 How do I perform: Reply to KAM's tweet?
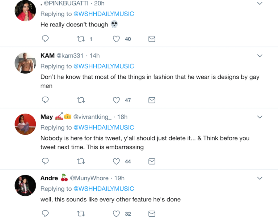45,100
